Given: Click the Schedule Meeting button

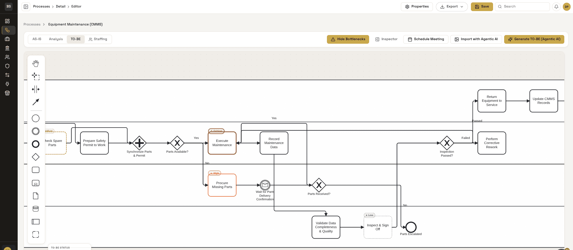Looking at the screenshot, I should coord(426,39).
